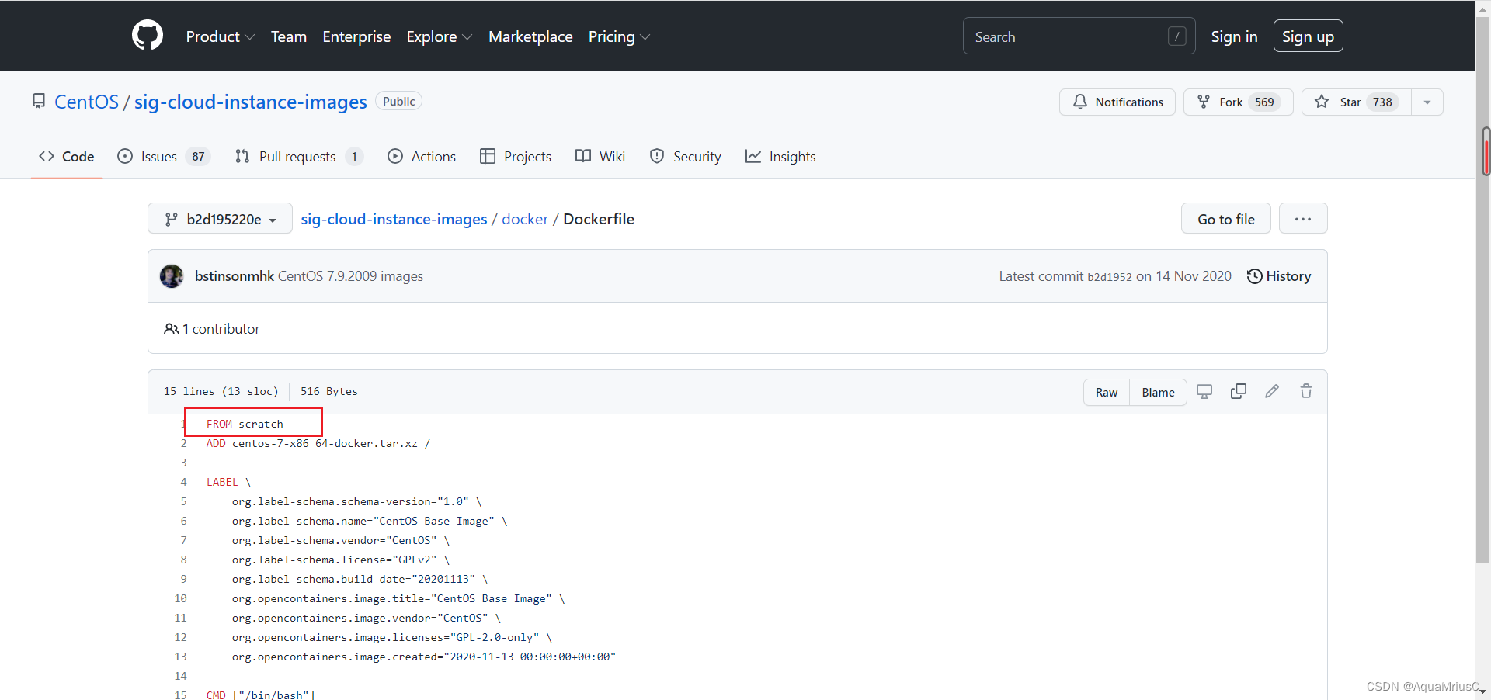Expand the Explore dropdown menu

click(439, 36)
